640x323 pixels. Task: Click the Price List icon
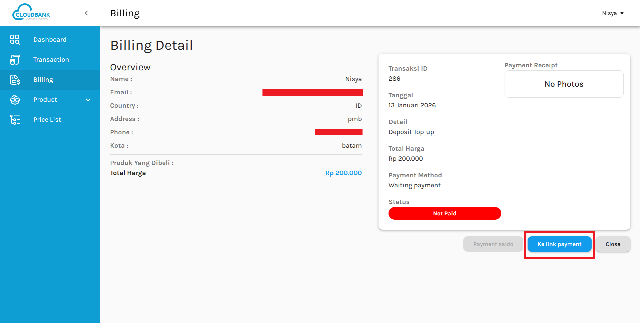click(x=15, y=120)
